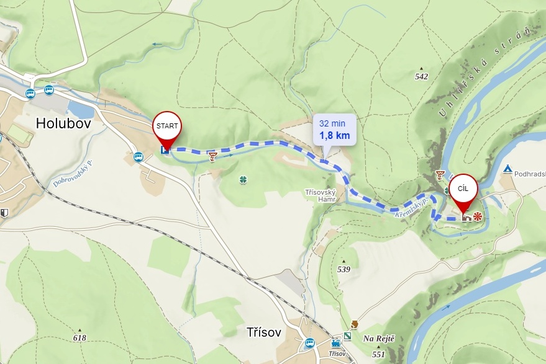The height and width of the screenshot is (364, 546).
Task: Select the brown archaeological vessel icon near Třísov
Action: [x=355, y=324]
